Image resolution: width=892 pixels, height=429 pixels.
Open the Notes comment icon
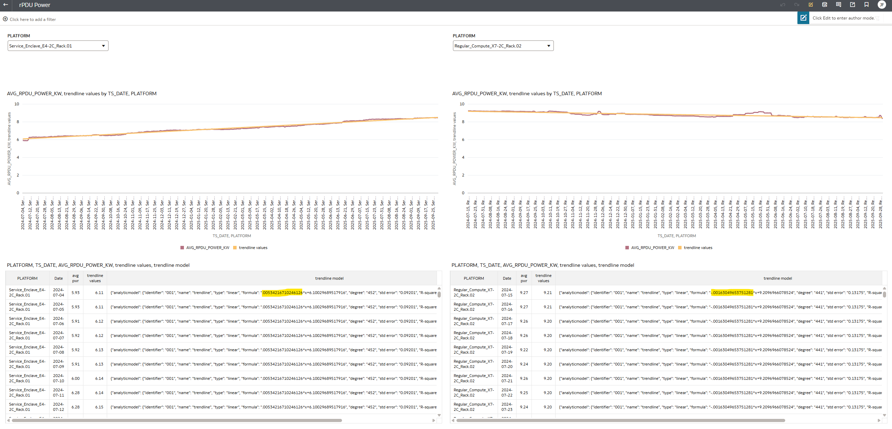tap(838, 5)
